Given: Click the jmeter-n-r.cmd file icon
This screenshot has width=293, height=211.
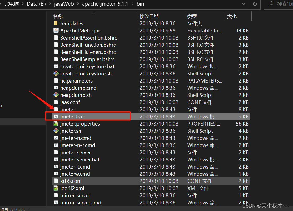Looking at the screenshot, I should click(56, 145).
